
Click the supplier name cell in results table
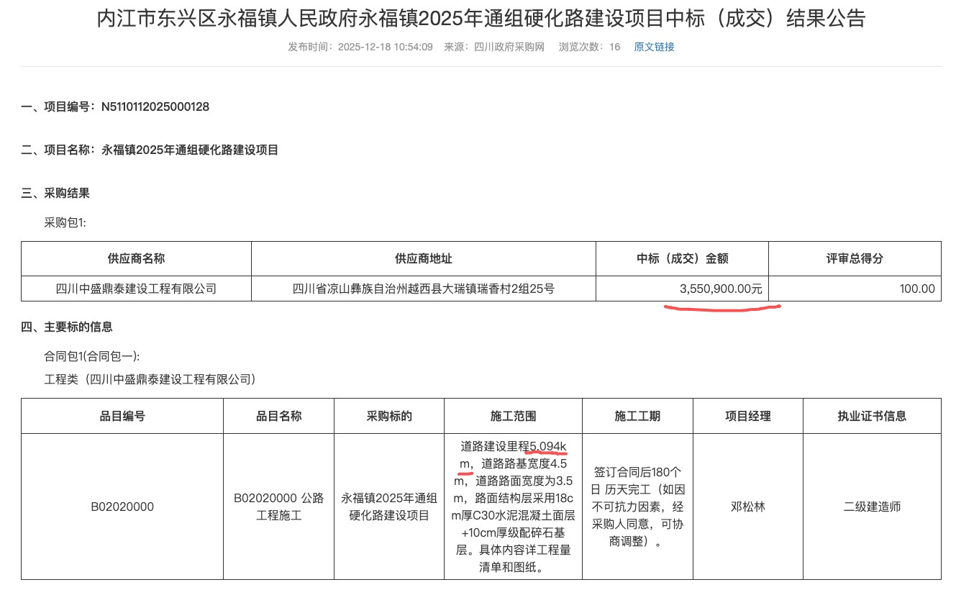click(136, 289)
